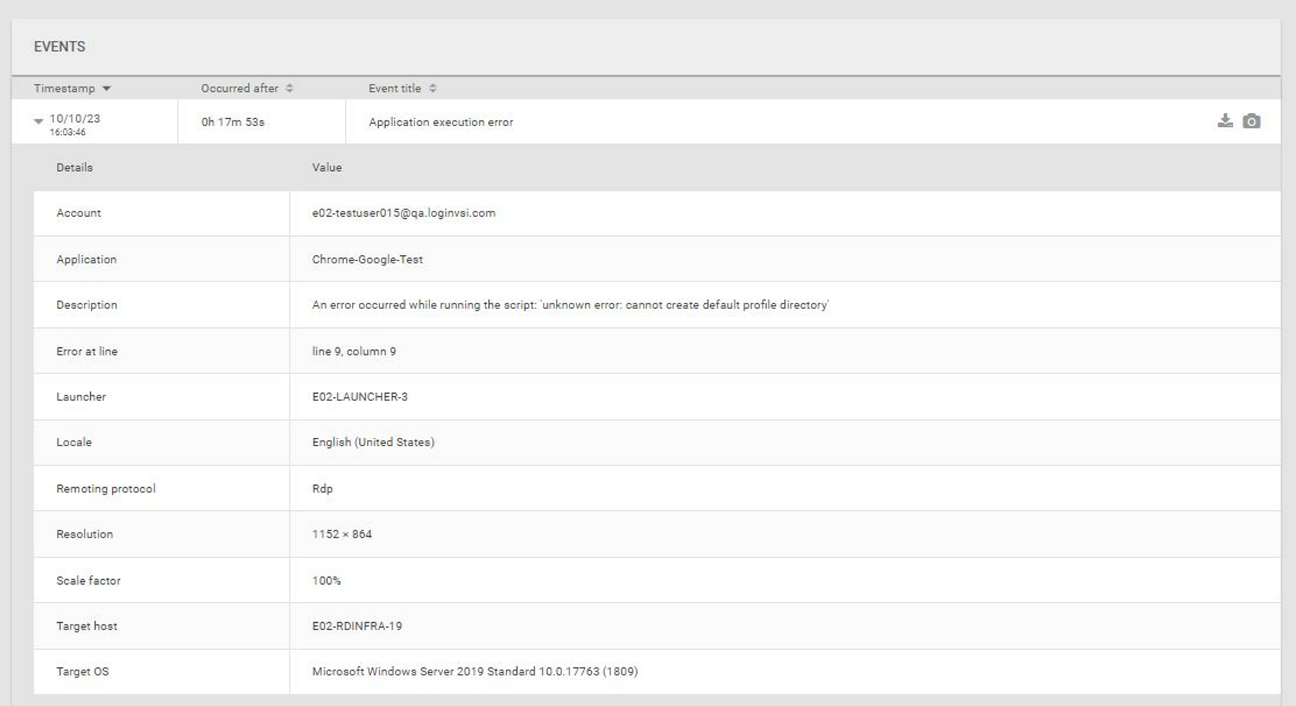Click the 'Description' detail label
This screenshot has width=1296, height=706.
[x=87, y=305]
